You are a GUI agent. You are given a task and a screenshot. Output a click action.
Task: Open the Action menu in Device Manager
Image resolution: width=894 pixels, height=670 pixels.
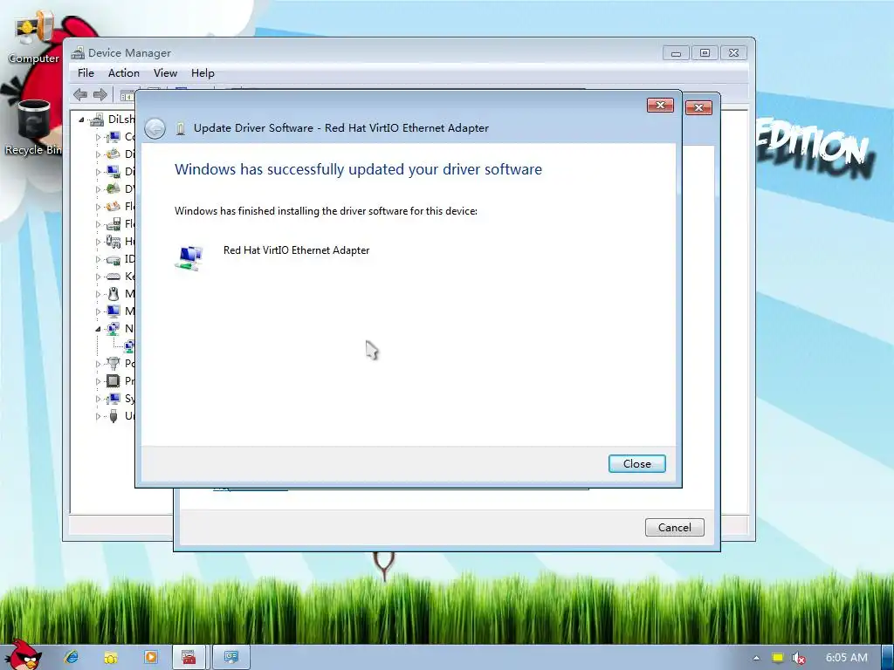tap(124, 73)
